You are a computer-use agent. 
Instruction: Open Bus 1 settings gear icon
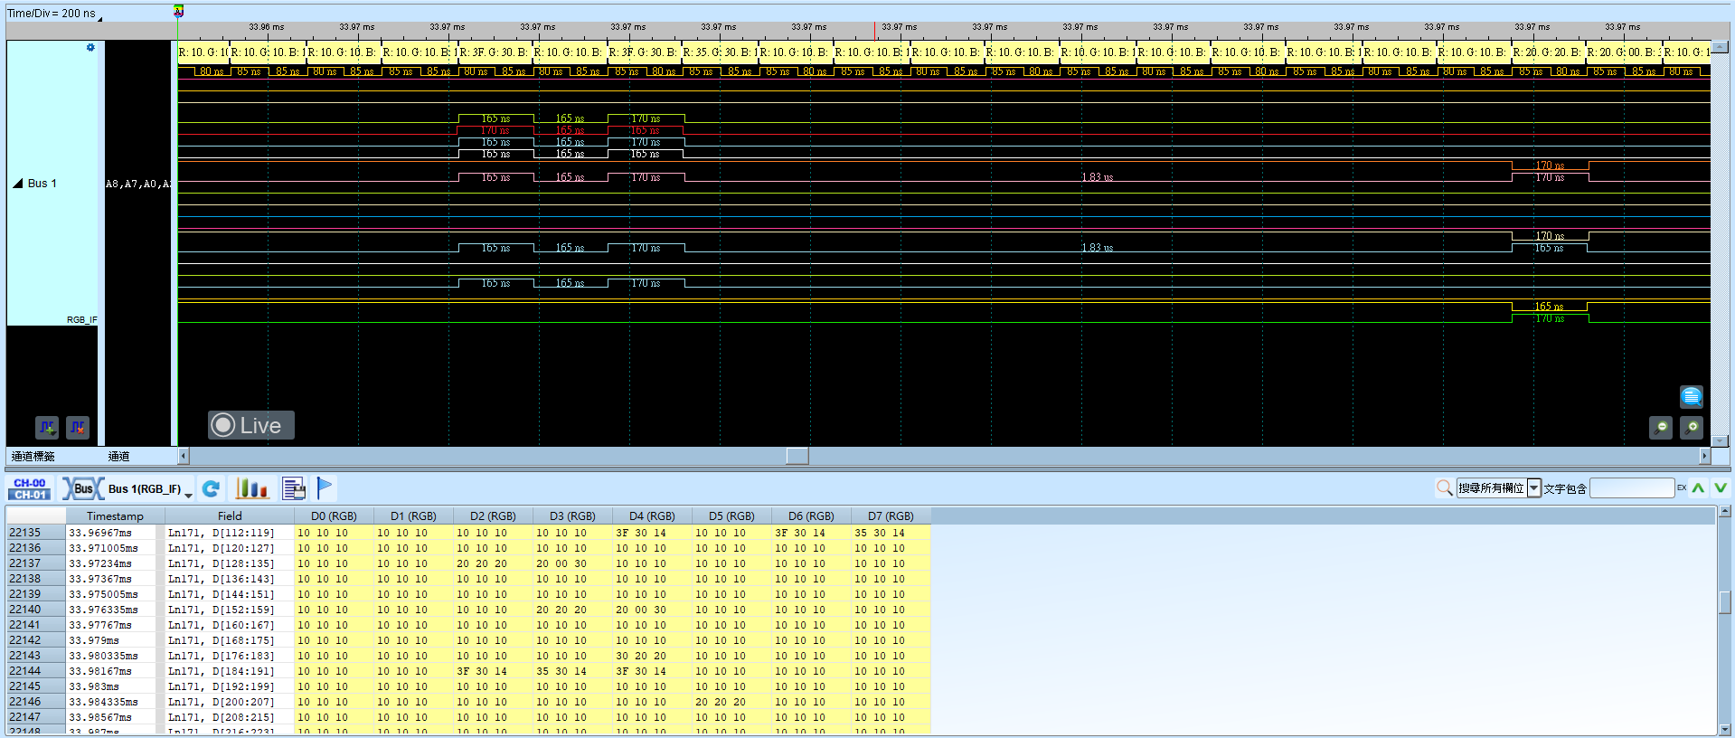(90, 48)
